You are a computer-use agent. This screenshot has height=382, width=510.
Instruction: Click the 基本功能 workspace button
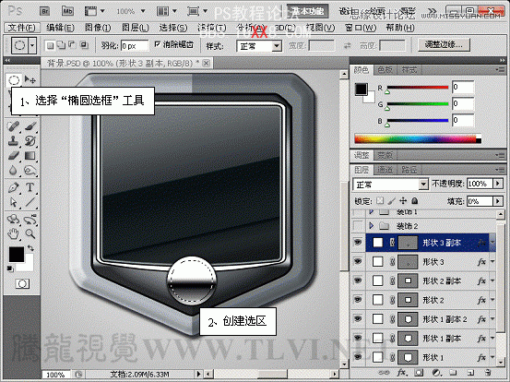point(307,11)
